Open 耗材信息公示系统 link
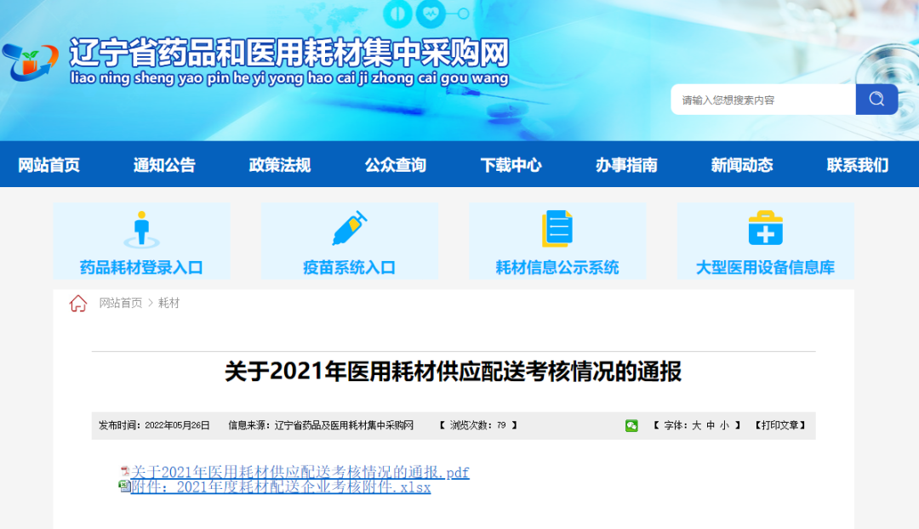Screen dimensions: 919x529 (557, 268)
